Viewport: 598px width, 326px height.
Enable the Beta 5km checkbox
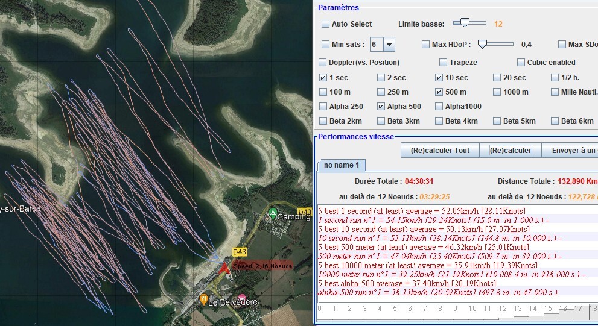(x=497, y=121)
